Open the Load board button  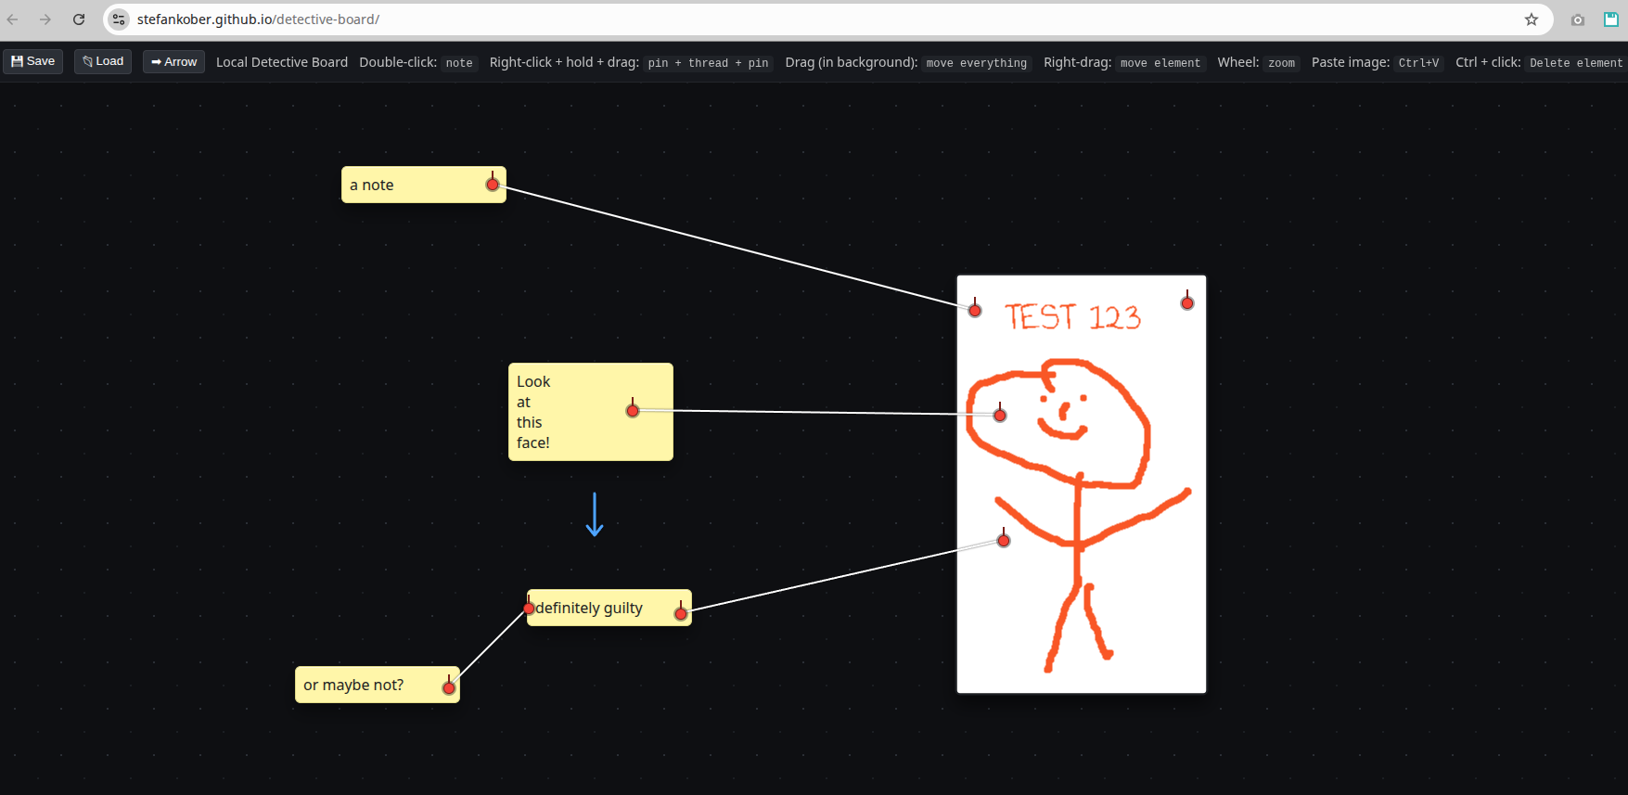[x=103, y=61]
